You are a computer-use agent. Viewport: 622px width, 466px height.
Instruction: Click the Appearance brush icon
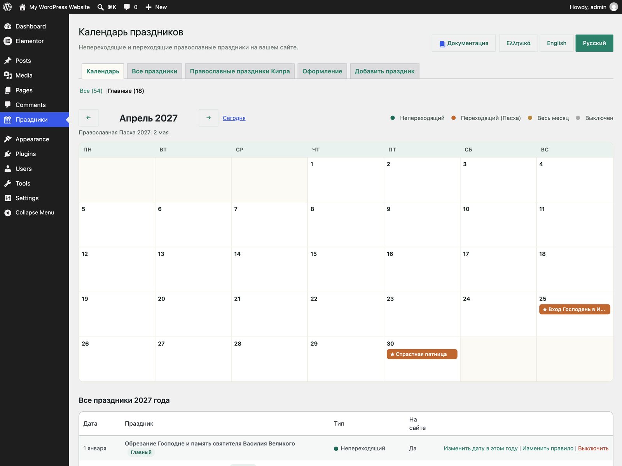click(x=8, y=139)
